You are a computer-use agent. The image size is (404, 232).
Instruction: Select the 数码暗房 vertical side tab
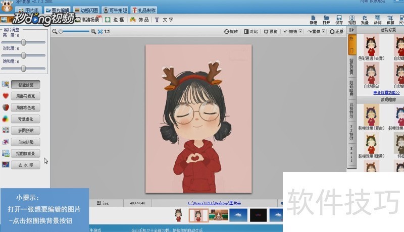coord(351,88)
